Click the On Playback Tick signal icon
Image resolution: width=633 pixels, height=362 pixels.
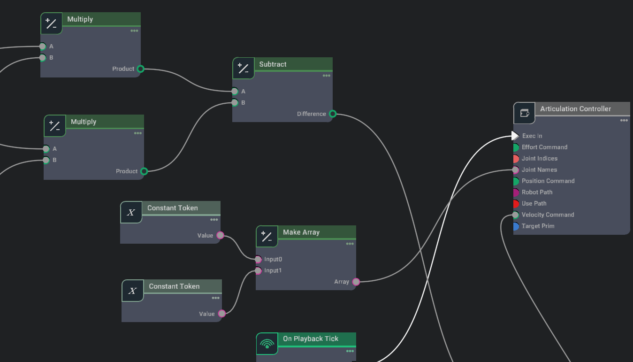click(x=267, y=344)
